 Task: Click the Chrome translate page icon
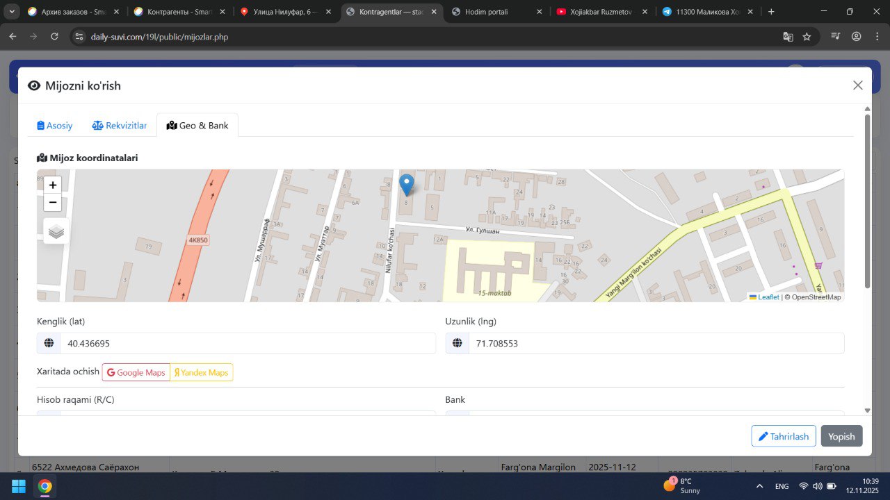(788, 37)
